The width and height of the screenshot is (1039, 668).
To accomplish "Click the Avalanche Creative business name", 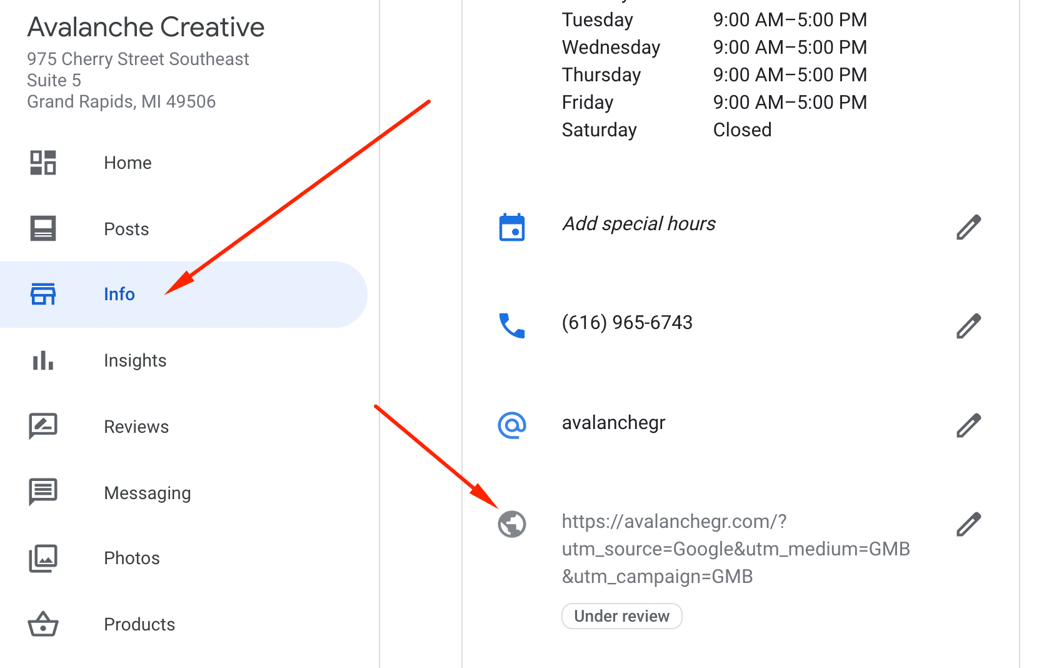I will click(x=146, y=27).
